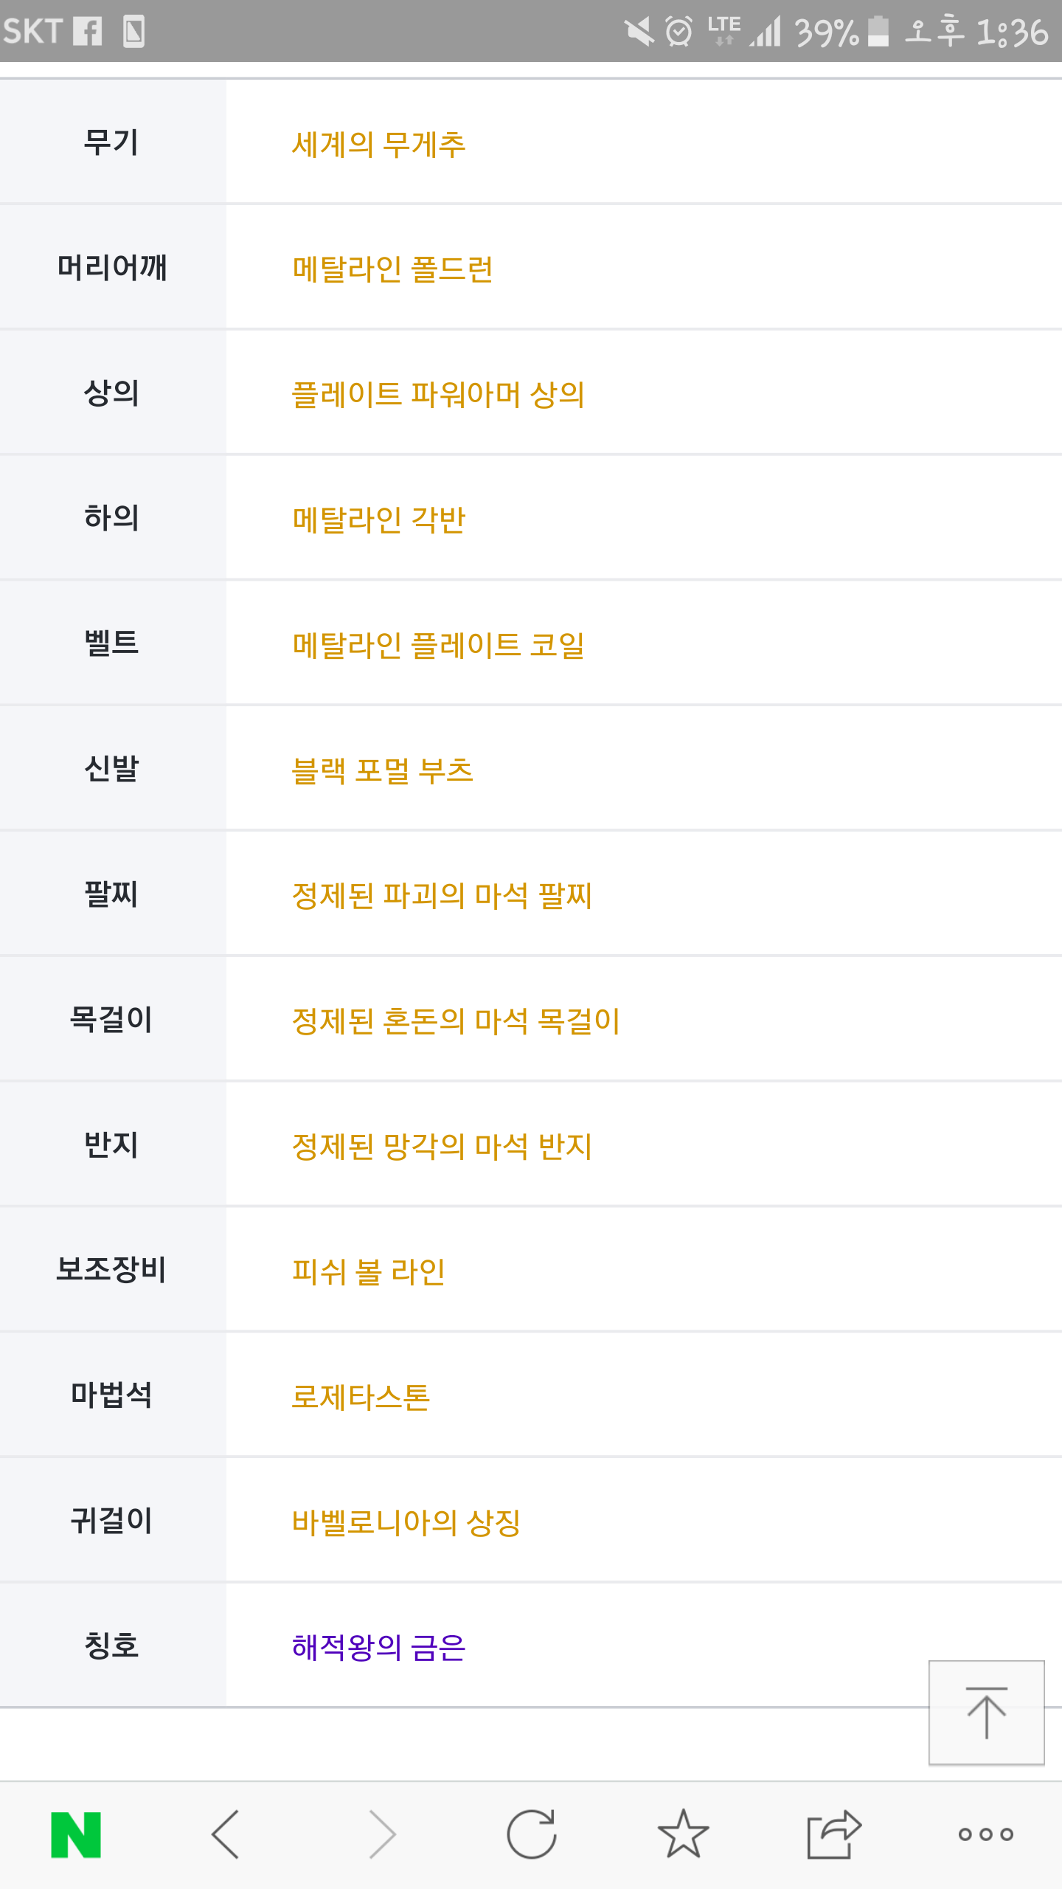Open the 블랙 포멀 부츠 link
The height and width of the screenshot is (1889, 1062).
pyautogui.click(x=382, y=771)
